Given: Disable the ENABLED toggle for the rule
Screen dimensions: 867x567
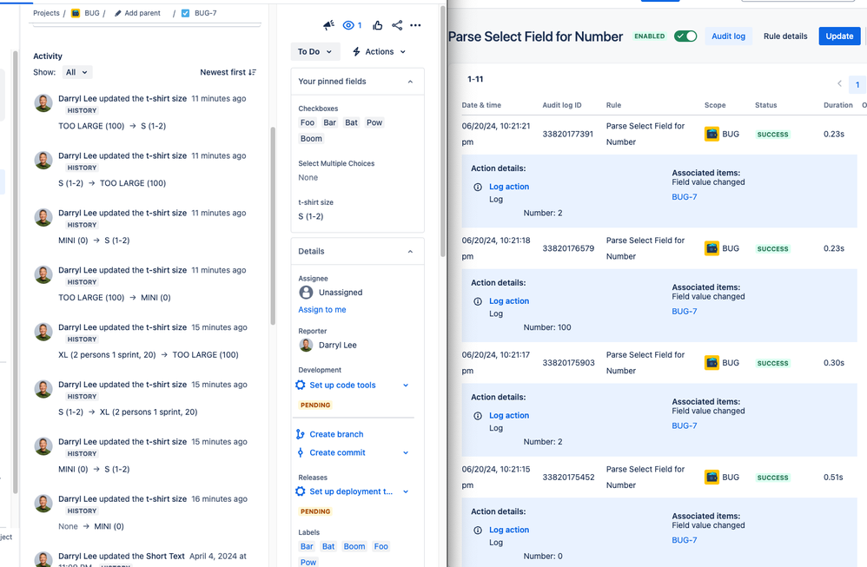Looking at the screenshot, I should [x=685, y=36].
